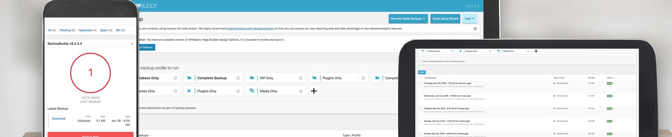Click folder icon of cut-off Complete profile on laptop

(x=377, y=78)
